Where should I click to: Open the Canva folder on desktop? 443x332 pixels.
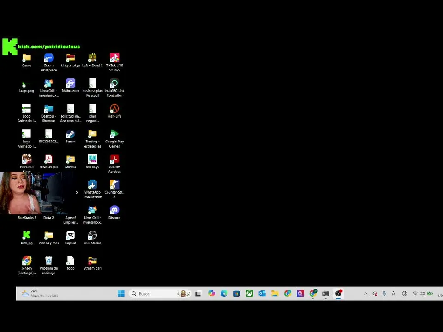click(27, 58)
